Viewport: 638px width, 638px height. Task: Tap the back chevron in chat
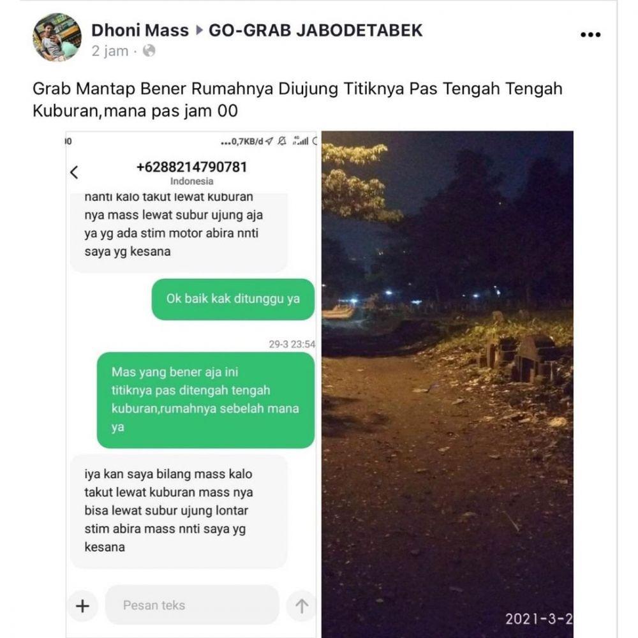(74, 172)
